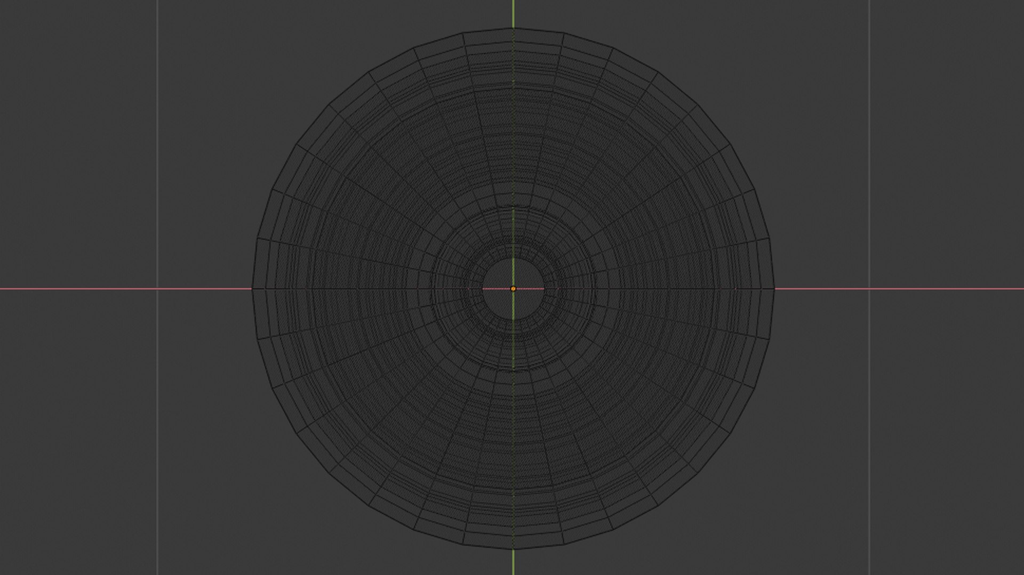Image resolution: width=1024 pixels, height=575 pixels.
Task: Select the circular wireframe mesh object
Action: [x=513, y=288]
